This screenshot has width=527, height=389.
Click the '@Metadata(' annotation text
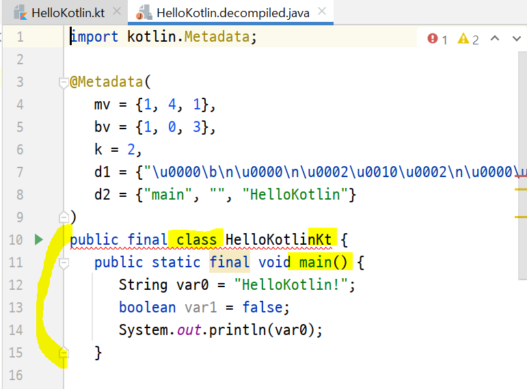pyautogui.click(x=111, y=82)
